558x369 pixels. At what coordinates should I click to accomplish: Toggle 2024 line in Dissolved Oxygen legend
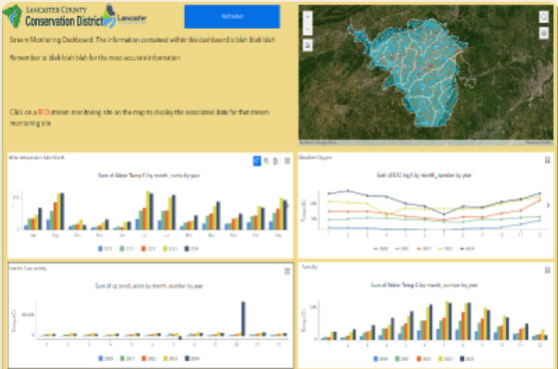coord(467,249)
